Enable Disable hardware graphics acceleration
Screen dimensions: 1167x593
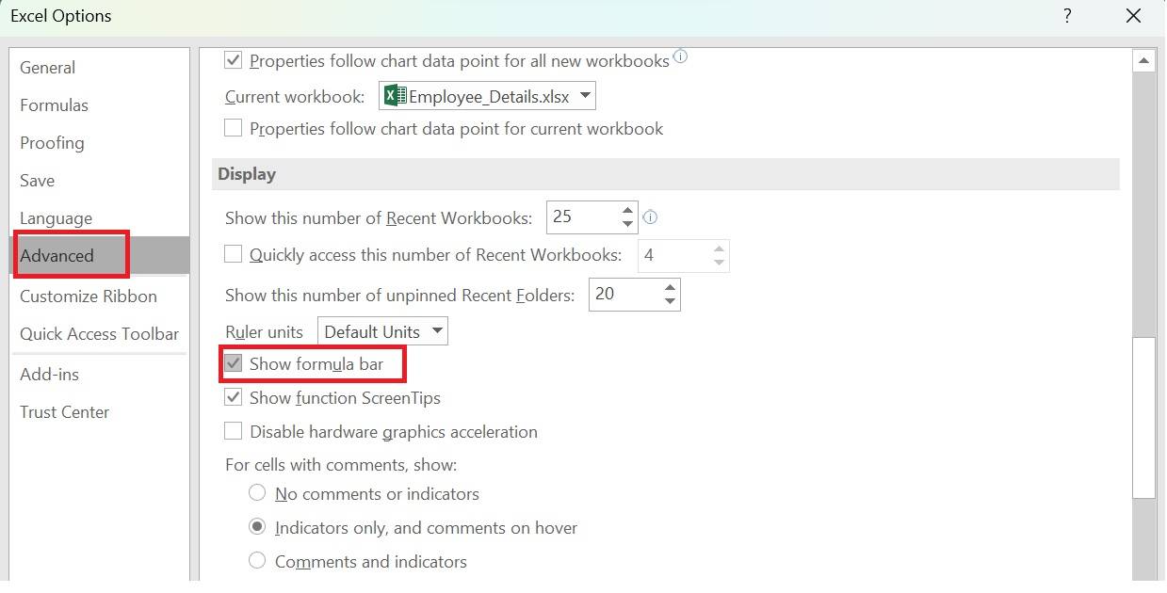pyautogui.click(x=234, y=432)
